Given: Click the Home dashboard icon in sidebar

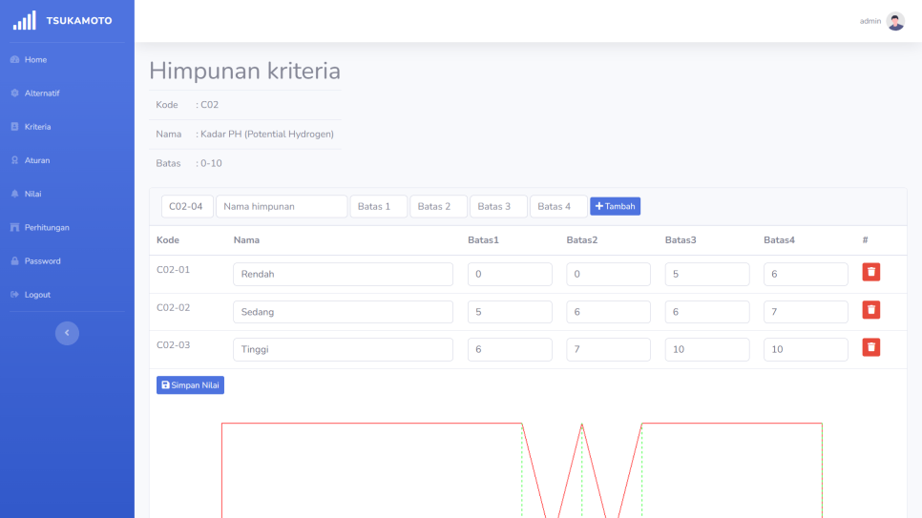Looking at the screenshot, I should tap(14, 60).
